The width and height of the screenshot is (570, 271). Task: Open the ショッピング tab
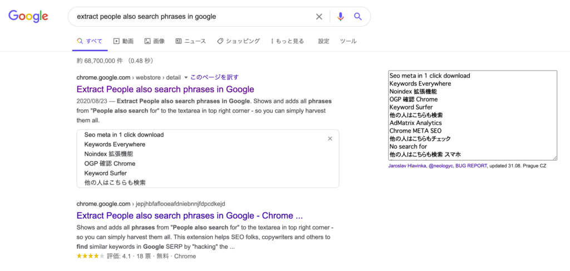tap(238, 41)
